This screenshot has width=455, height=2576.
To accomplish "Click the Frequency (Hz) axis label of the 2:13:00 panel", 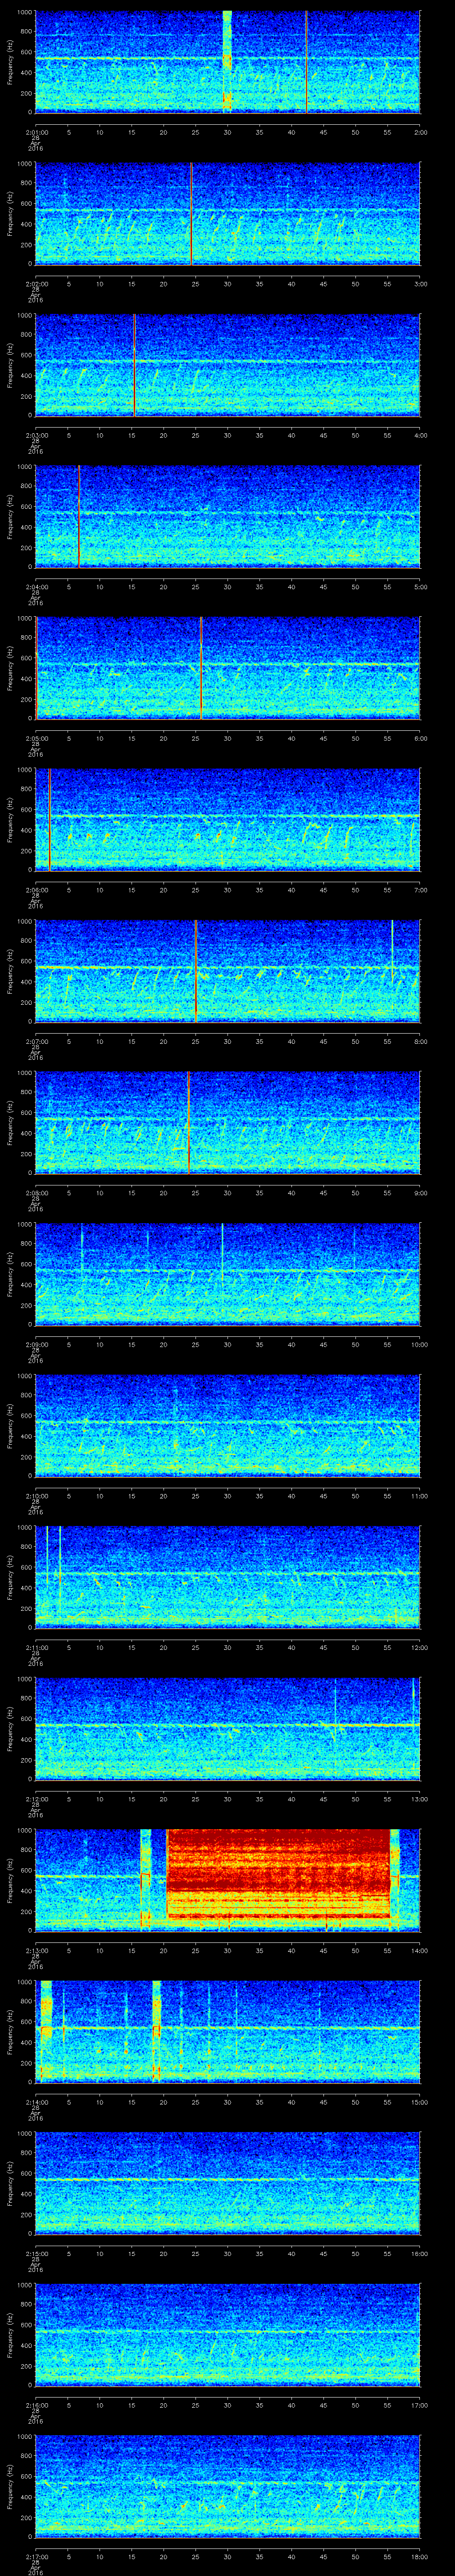I will (10, 1879).
